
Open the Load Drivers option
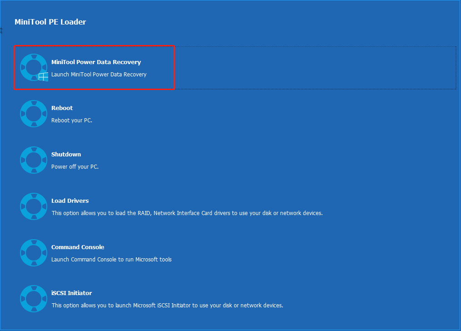pyautogui.click(x=70, y=201)
